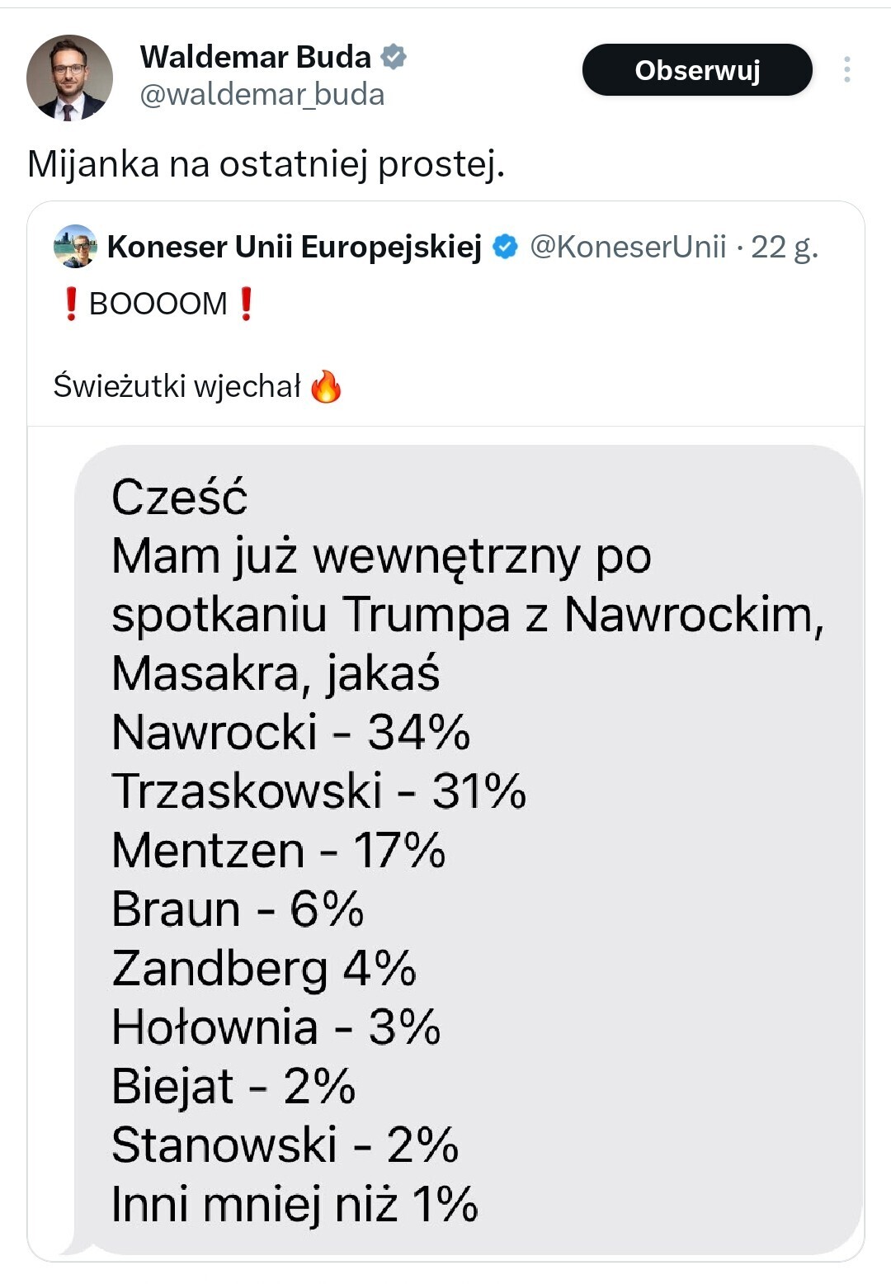This screenshot has width=891, height=1284.
Task: Click the Świeżutki wjechał text
Action: [177, 386]
